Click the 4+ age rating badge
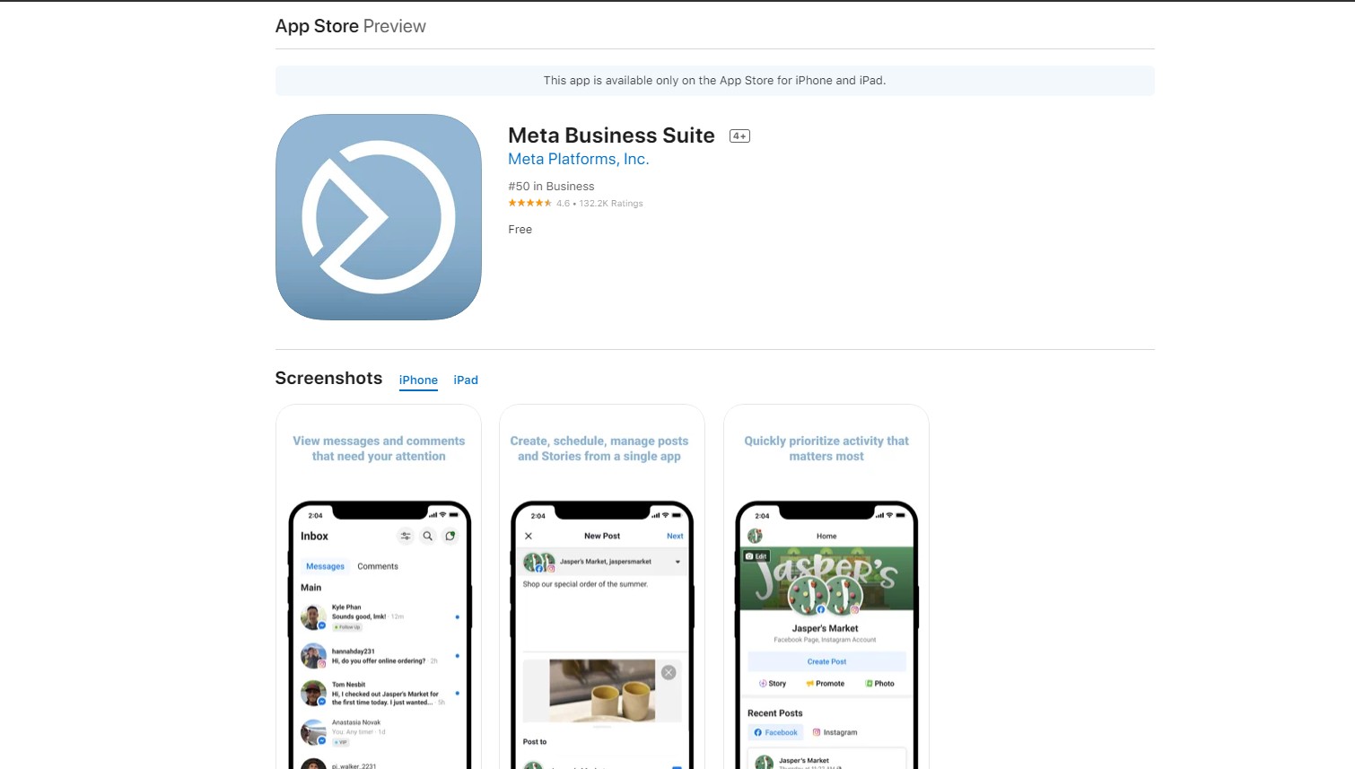The image size is (1355, 769). click(x=739, y=136)
